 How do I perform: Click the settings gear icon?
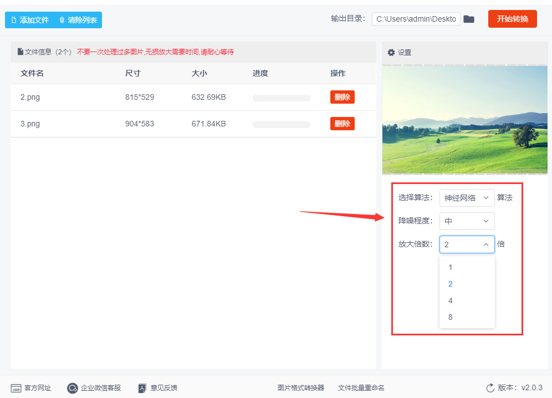point(391,53)
